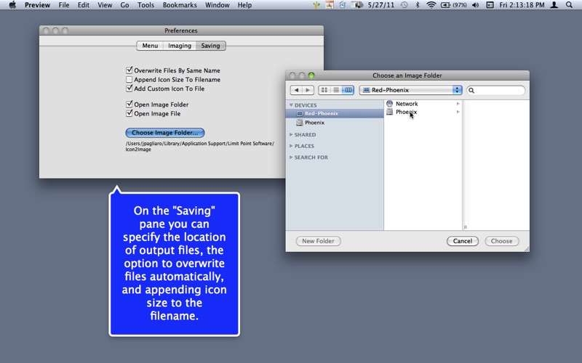Switch to the Imaging tab
582x363 pixels.
pyautogui.click(x=180, y=46)
